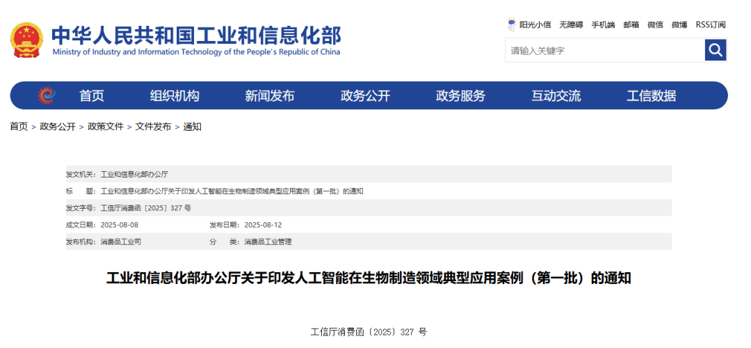Select 发文字号 value 工信厅消费函〔2025〕327号 in table

coord(145,208)
